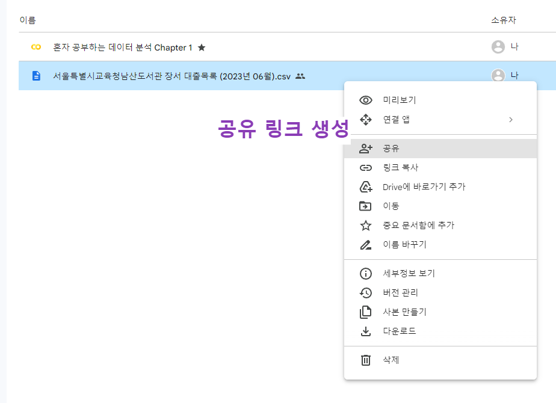Click the history clock icon beside 버전 관리
The height and width of the screenshot is (403, 556).
pyautogui.click(x=366, y=293)
